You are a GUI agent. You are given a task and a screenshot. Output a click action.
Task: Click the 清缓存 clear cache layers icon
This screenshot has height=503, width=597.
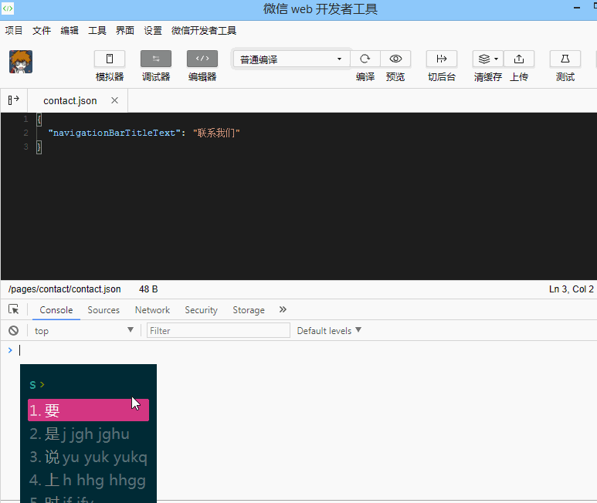click(484, 59)
